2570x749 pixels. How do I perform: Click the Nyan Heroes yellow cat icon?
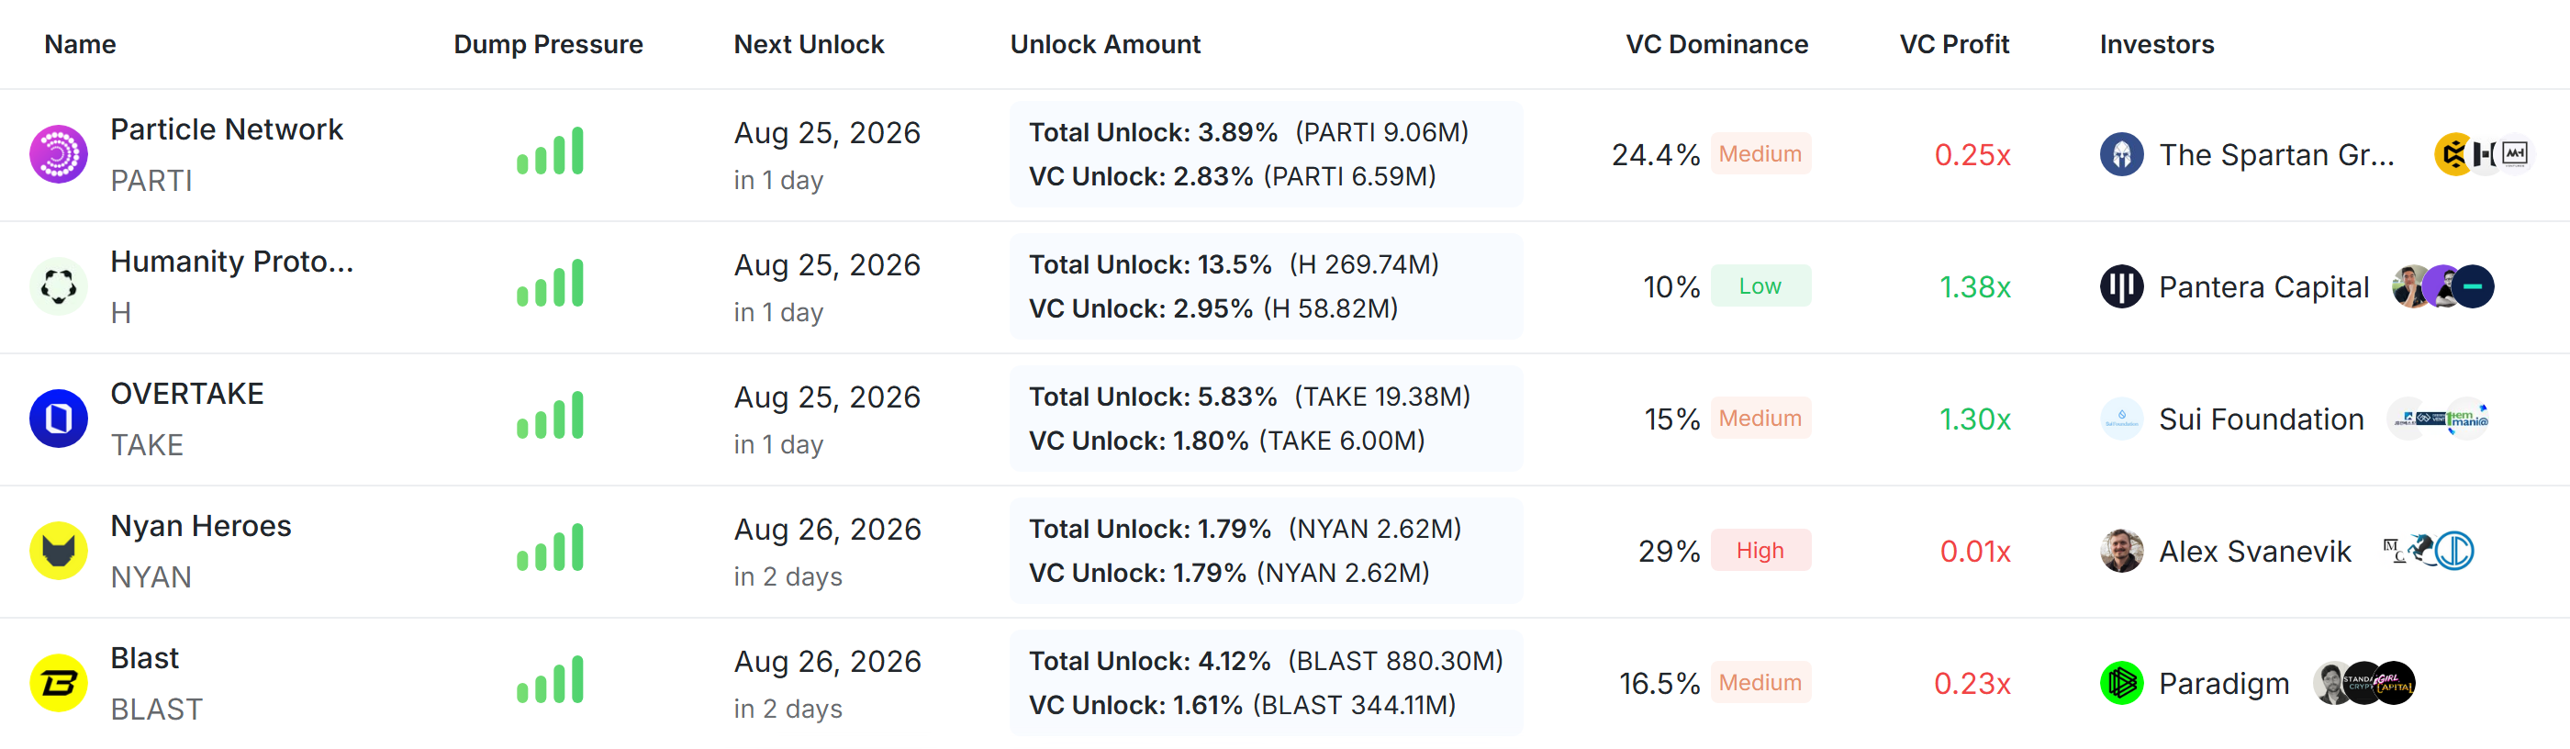tap(59, 552)
